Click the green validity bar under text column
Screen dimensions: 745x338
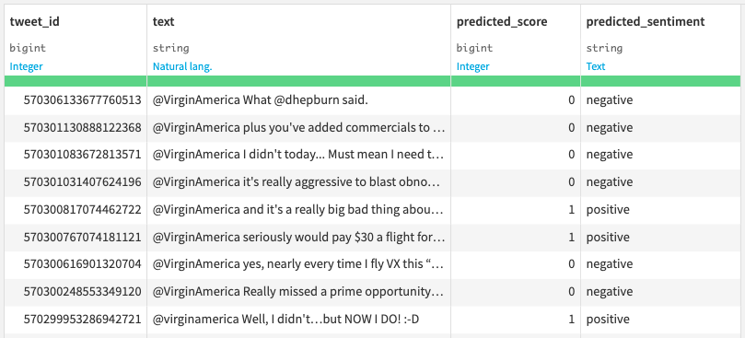coord(299,81)
